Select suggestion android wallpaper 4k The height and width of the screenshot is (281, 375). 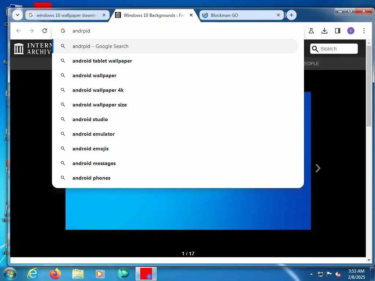175,90
